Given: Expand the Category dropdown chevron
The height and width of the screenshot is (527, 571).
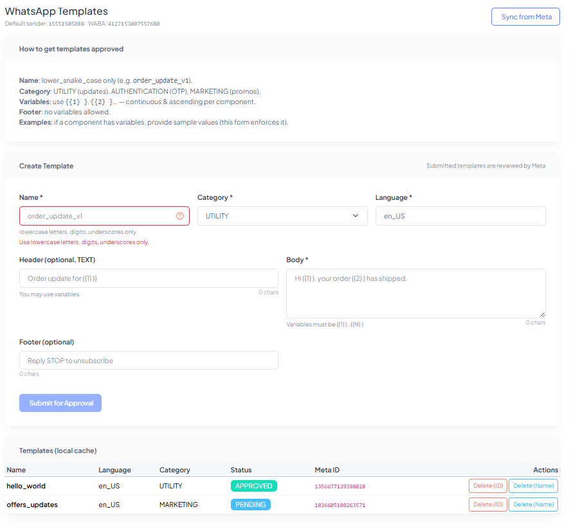Looking at the screenshot, I should [356, 216].
